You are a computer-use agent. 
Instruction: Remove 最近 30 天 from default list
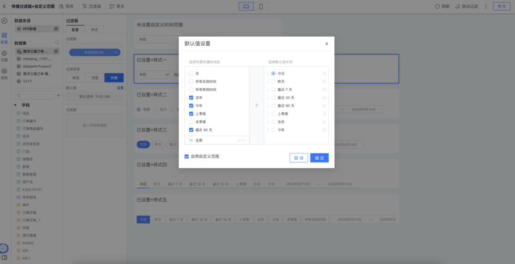coord(325,98)
